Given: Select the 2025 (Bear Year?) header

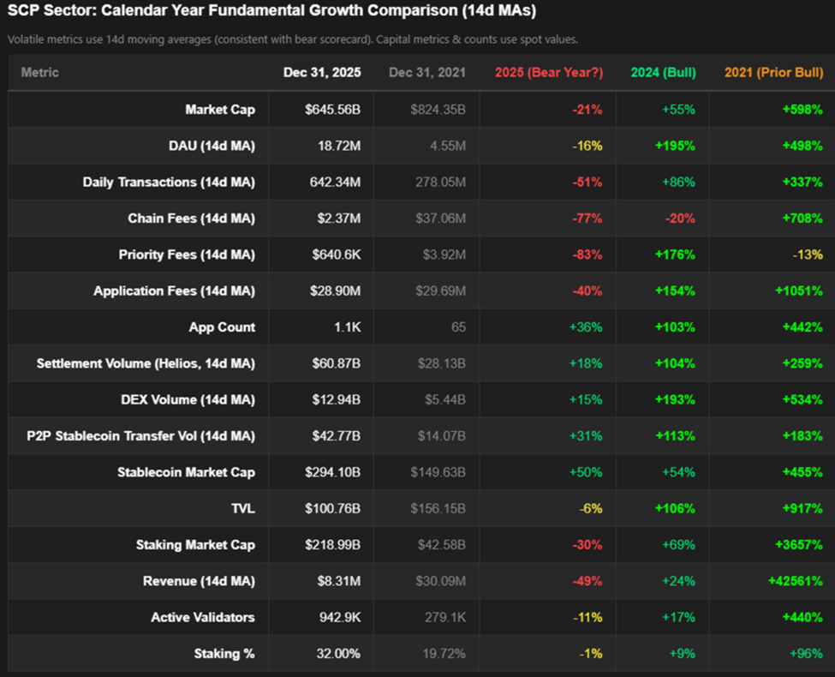Looking at the screenshot, I should pos(547,73).
